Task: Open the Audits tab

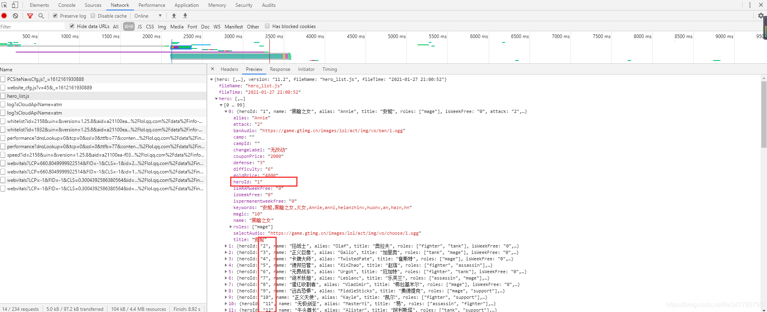Action: [x=269, y=5]
